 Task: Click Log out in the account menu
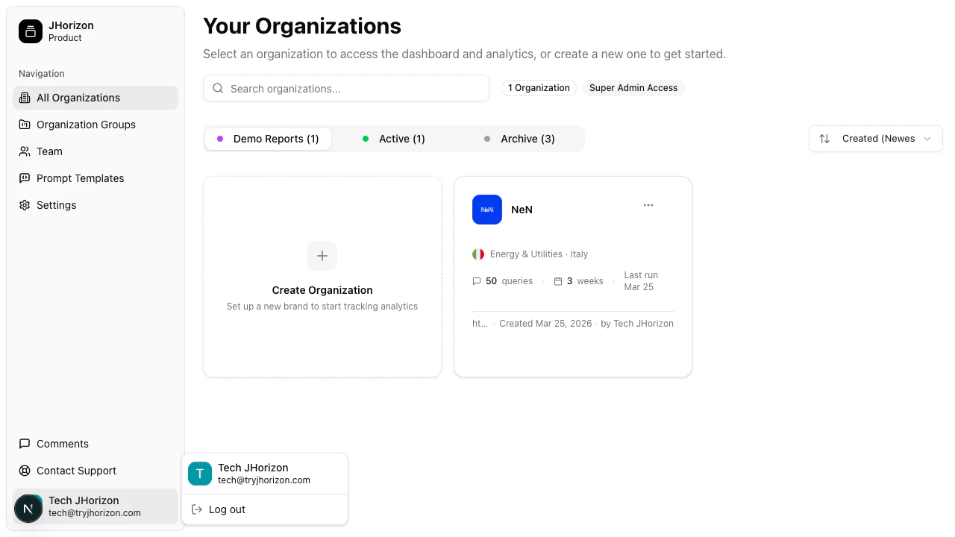[227, 509]
